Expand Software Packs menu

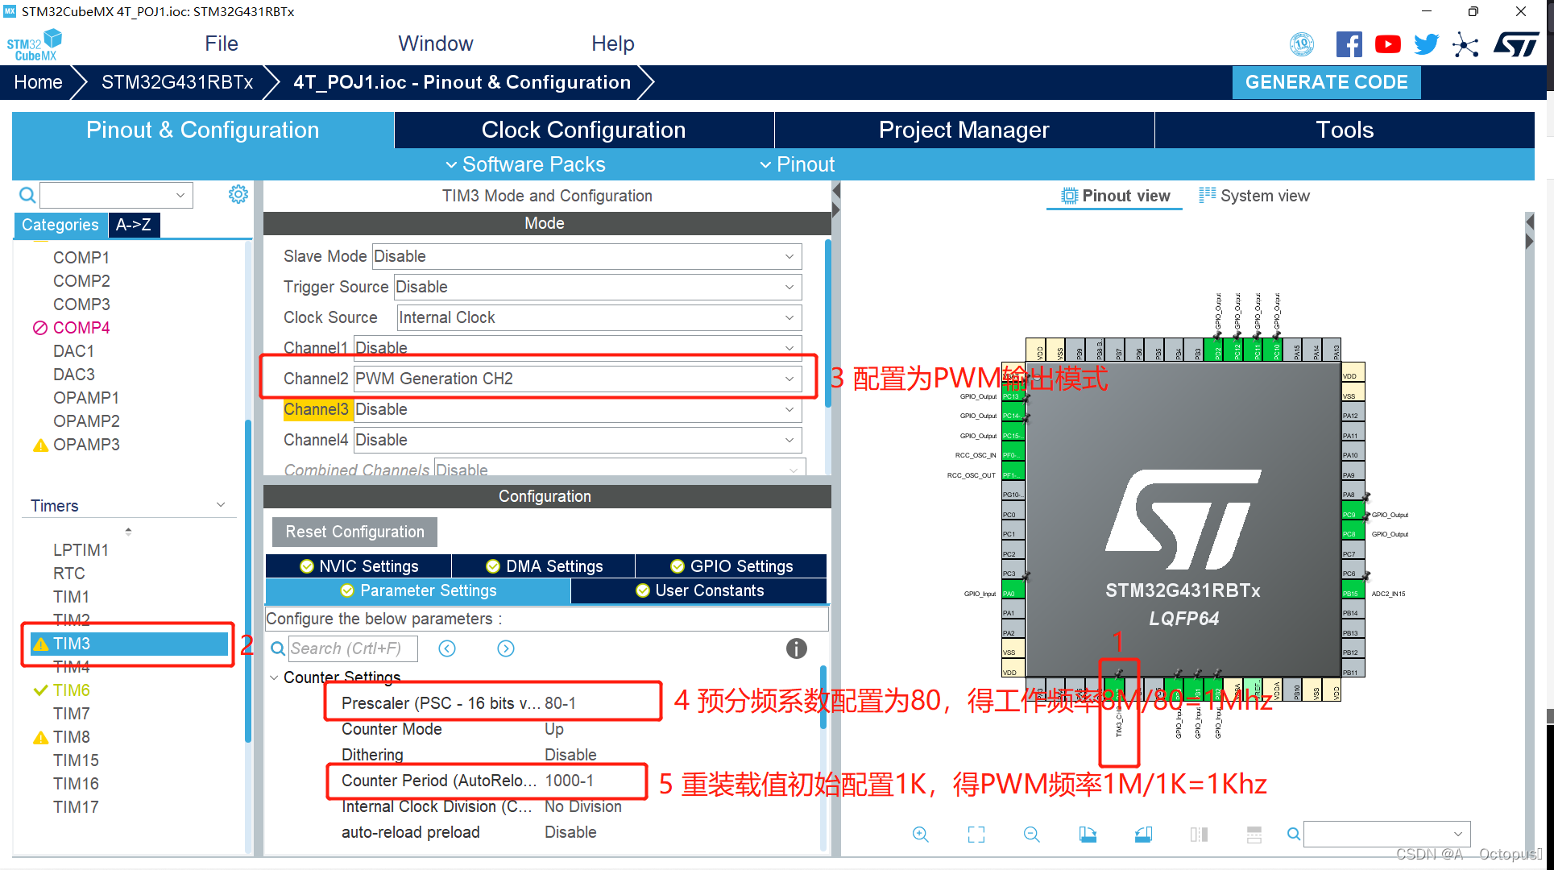click(x=525, y=164)
